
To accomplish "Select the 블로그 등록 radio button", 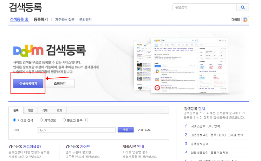I will point(64,120).
